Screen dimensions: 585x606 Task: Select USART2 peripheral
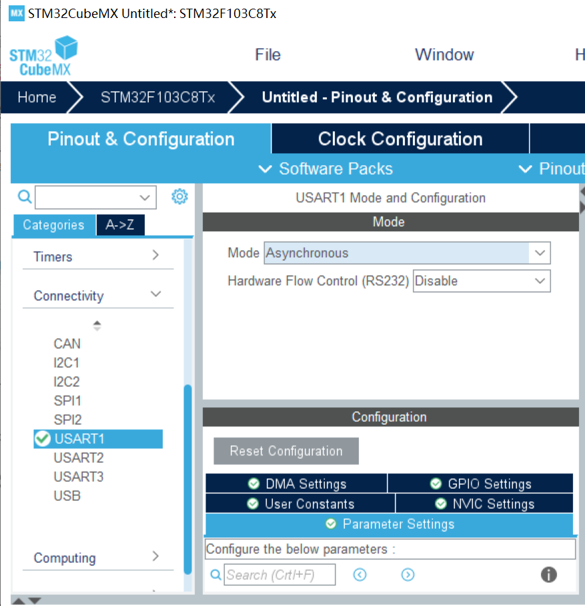79,457
